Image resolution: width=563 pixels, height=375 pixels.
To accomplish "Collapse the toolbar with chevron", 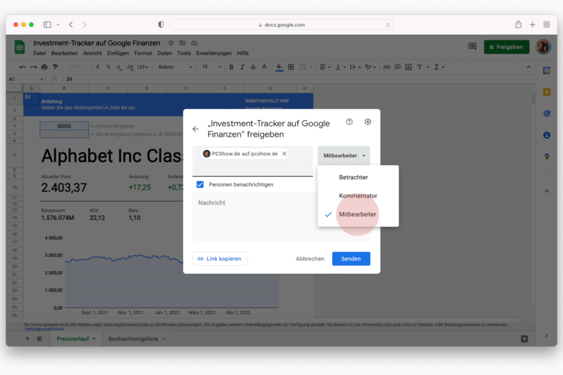I will 529,67.
